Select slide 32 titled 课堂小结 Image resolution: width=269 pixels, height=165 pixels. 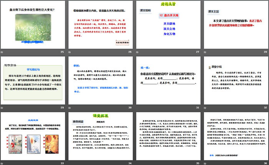tap(235, 80)
